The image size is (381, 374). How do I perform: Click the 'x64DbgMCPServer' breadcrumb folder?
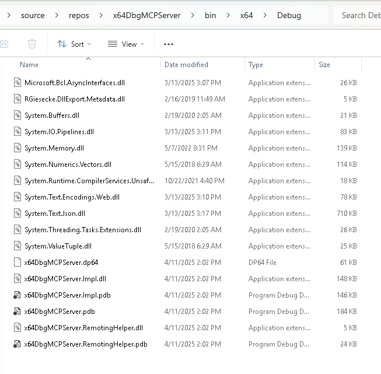click(146, 15)
